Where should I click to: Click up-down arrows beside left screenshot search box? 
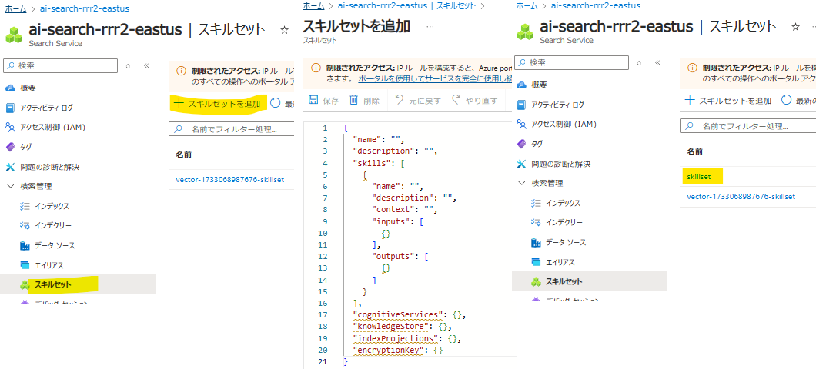[128, 66]
